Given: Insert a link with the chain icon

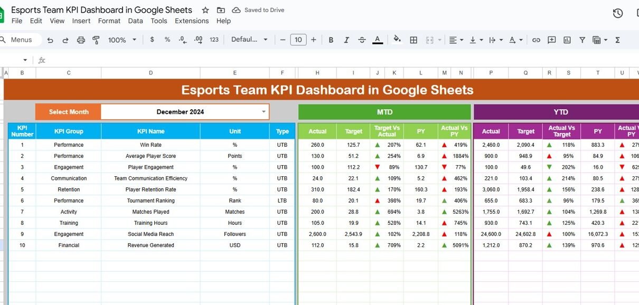Looking at the screenshot, I should 536,40.
